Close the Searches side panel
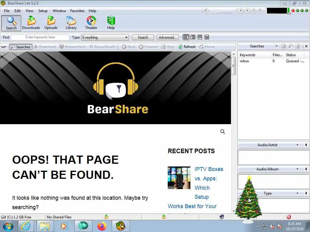The image size is (310, 232). coord(306,46)
